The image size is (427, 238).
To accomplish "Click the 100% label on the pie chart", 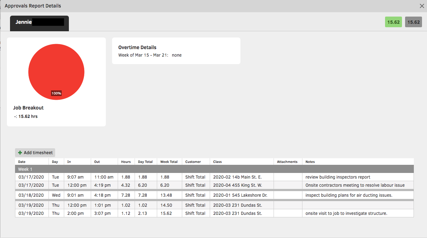I will pyautogui.click(x=56, y=93).
